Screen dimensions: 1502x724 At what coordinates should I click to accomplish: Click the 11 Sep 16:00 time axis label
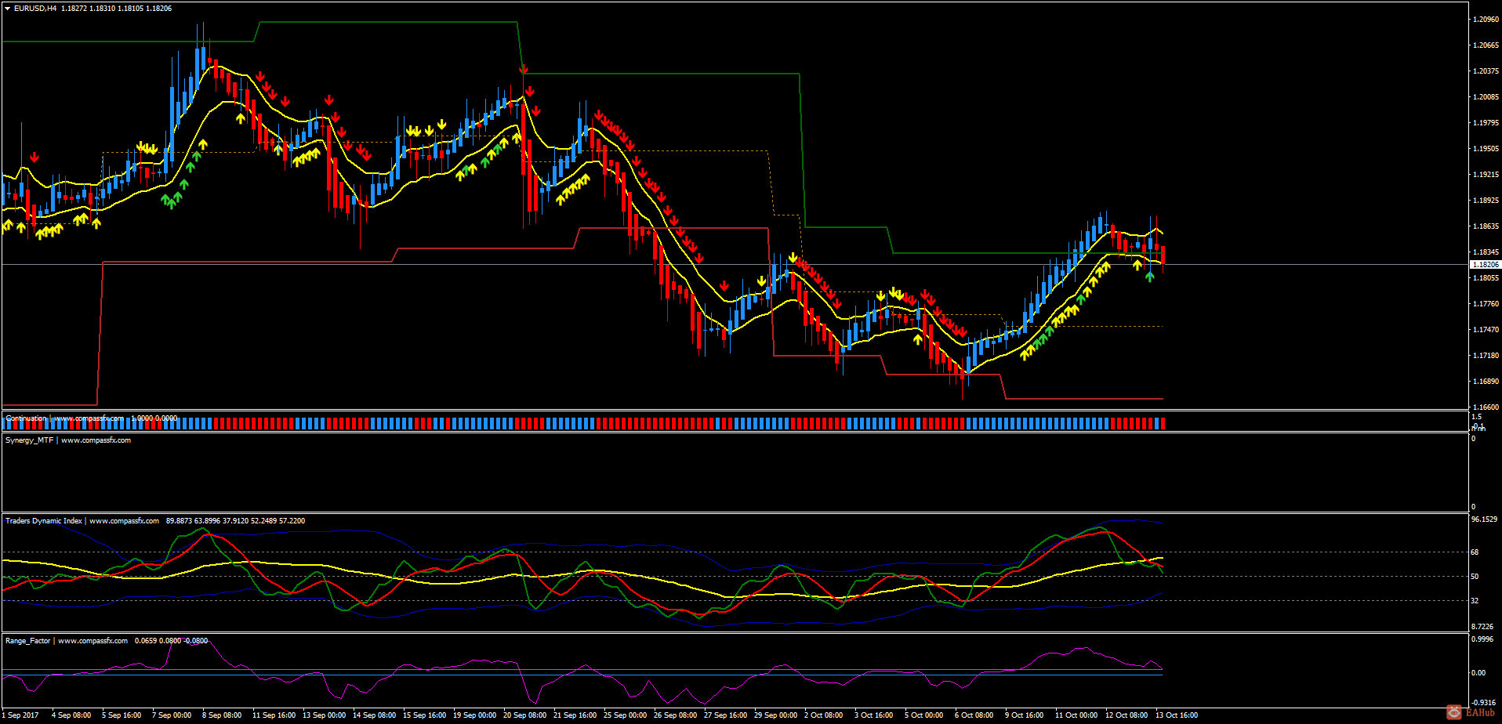(x=274, y=715)
